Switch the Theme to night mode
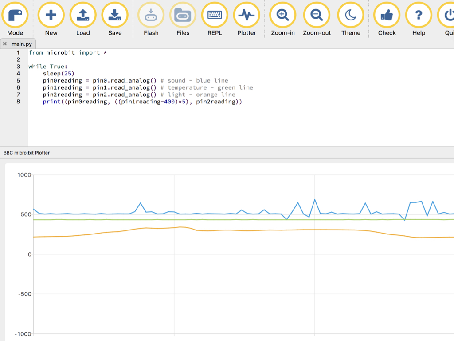454x341 pixels. pyautogui.click(x=351, y=19)
